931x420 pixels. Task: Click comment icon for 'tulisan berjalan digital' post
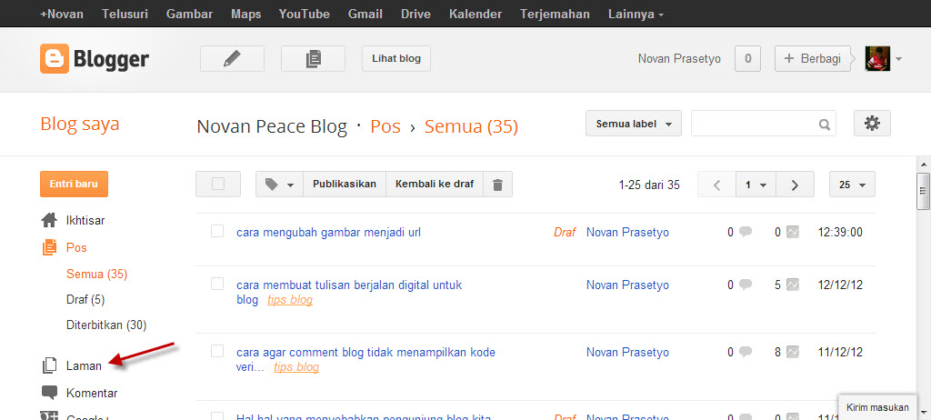coord(746,285)
